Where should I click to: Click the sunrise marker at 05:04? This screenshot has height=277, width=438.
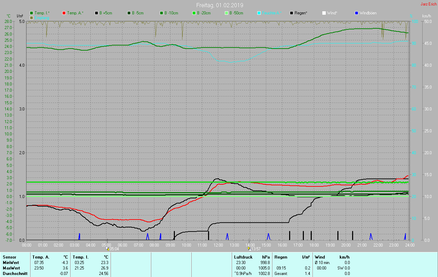pyautogui.click(x=107, y=249)
